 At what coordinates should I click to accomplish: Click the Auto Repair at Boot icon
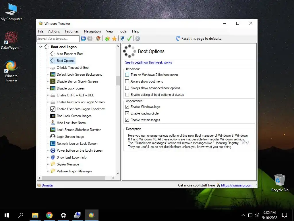(53, 54)
